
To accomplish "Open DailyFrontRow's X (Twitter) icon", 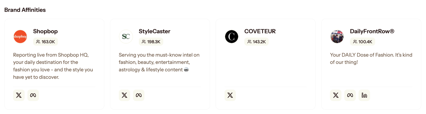I will click(x=336, y=95).
